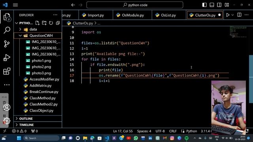Change file encoding UTF-8
Image resolution: width=253 pixels, height=142 pixels.
[x=160, y=131]
